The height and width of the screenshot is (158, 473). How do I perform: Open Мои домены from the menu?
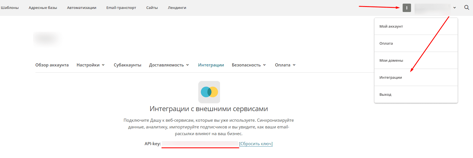click(x=391, y=61)
